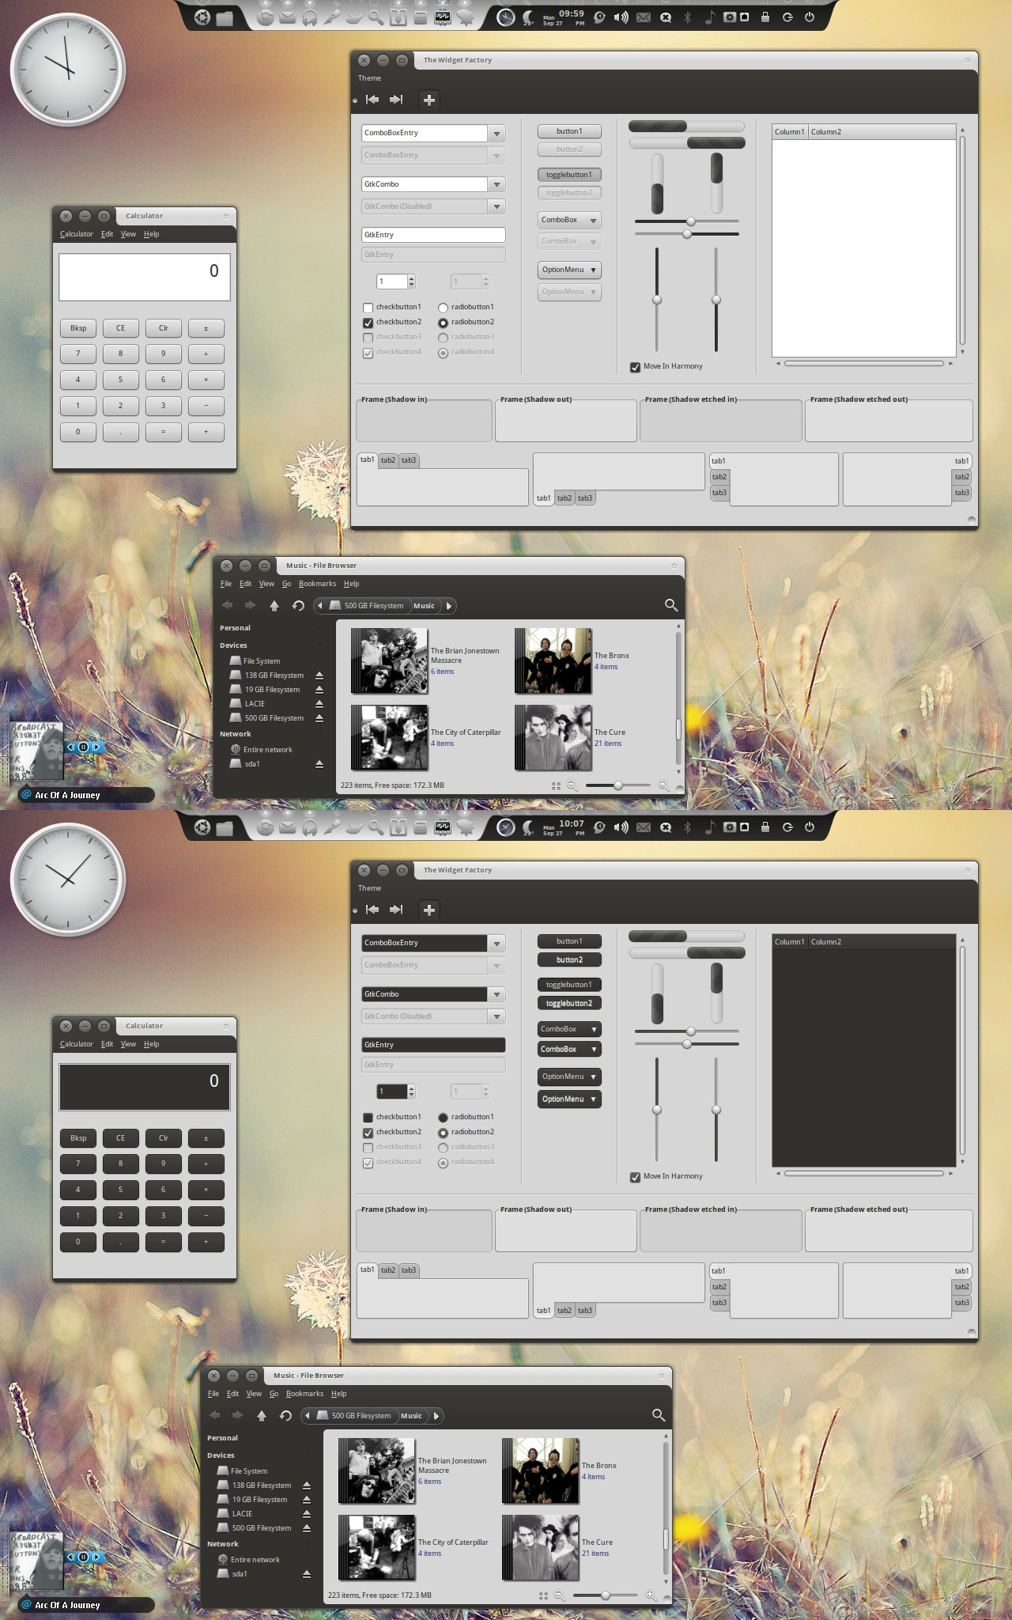
Task: Click Bksp on the upper light Calculator
Action: coord(78,328)
